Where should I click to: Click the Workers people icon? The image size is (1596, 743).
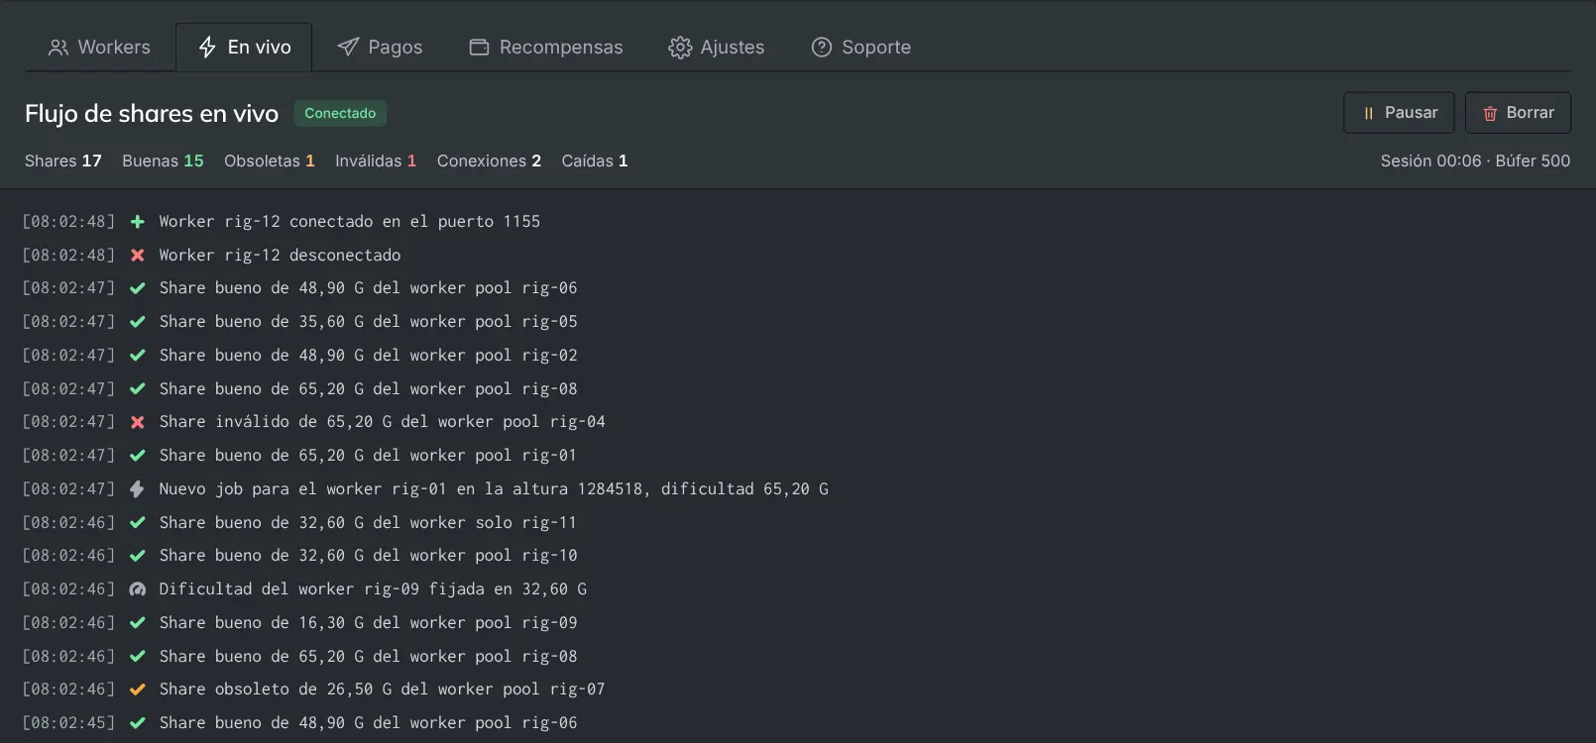(x=58, y=48)
